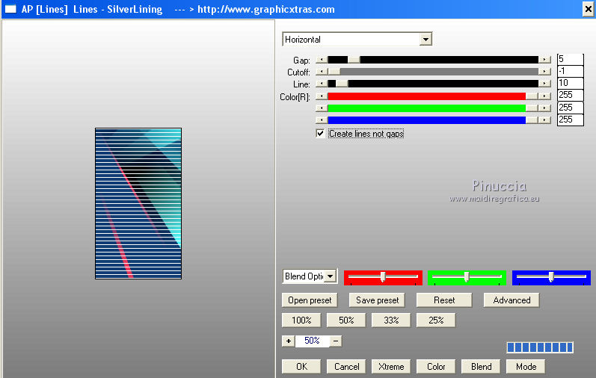Click the Cutoff value field
Viewport: 596px width, 378px height.
pyautogui.click(x=570, y=71)
